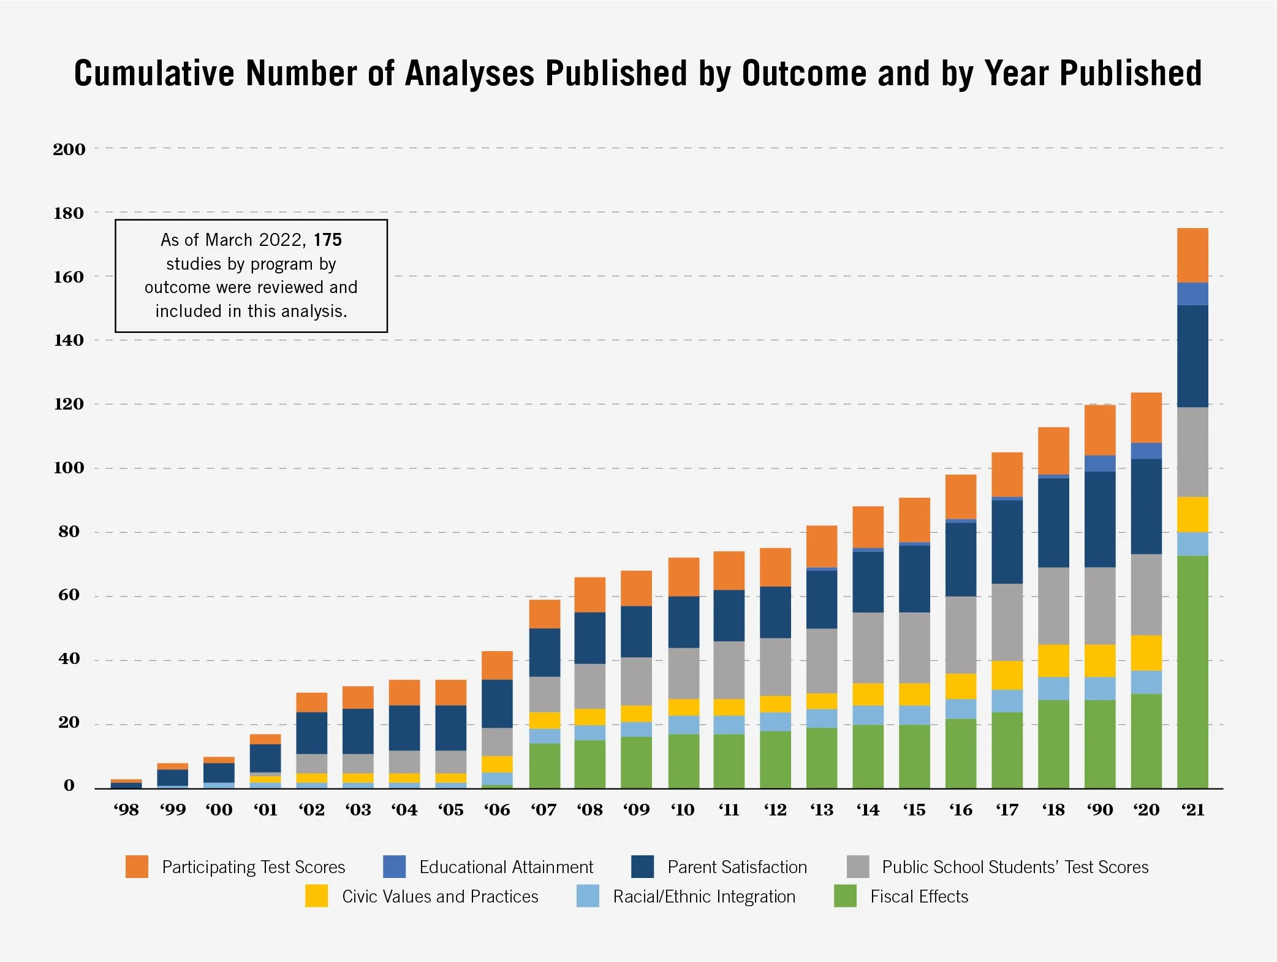Select the green Fiscal Effects legend swatch
The width and height of the screenshot is (1277, 962).
[845, 896]
